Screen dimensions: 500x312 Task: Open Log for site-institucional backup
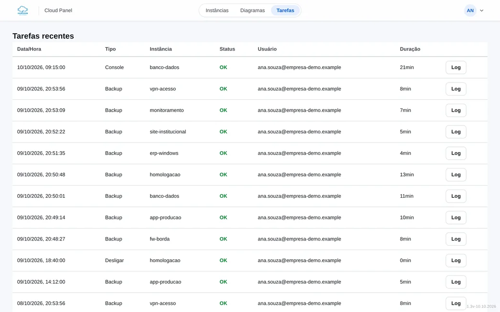tap(456, 132)
